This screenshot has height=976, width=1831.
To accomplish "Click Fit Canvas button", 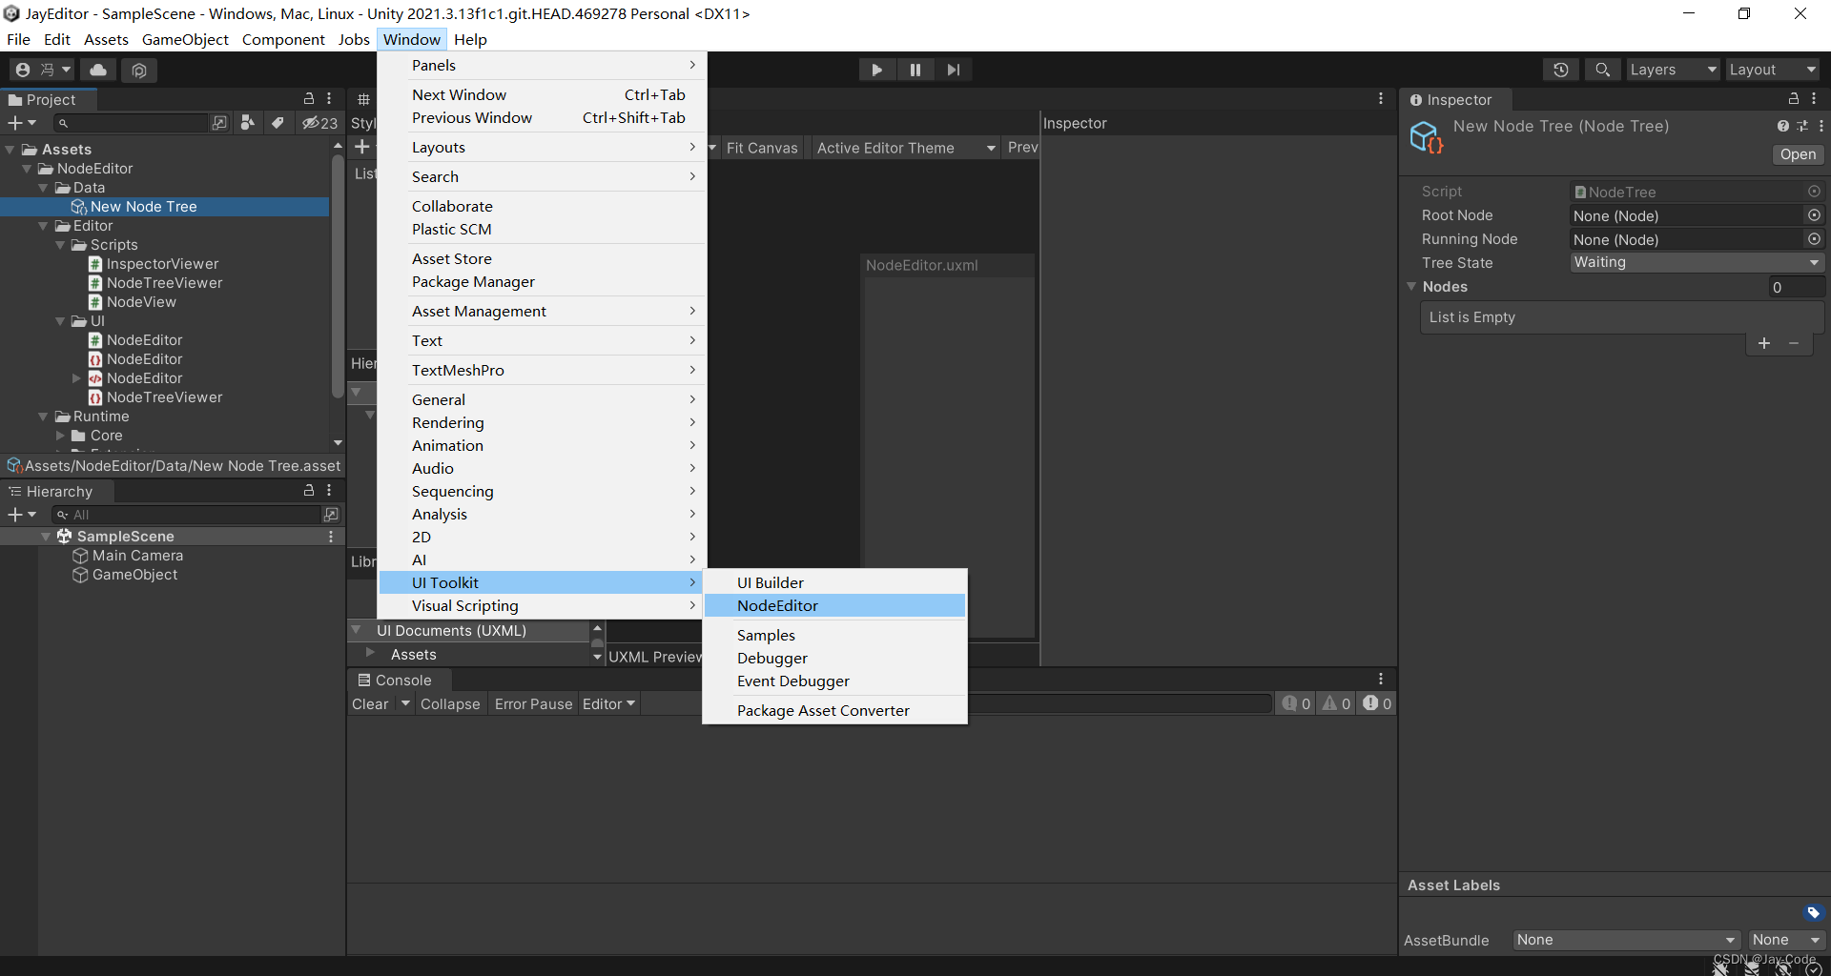I will tap(762, 148).
